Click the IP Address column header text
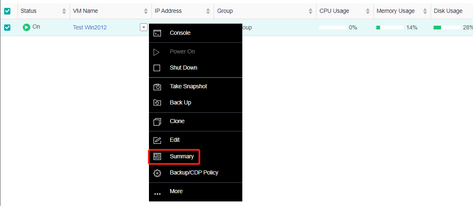The height and width of the screenshot is (206, 473). pyautogui.click(x=168, y=11)
